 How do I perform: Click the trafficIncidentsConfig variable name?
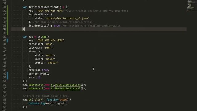[x=45, y=7]
